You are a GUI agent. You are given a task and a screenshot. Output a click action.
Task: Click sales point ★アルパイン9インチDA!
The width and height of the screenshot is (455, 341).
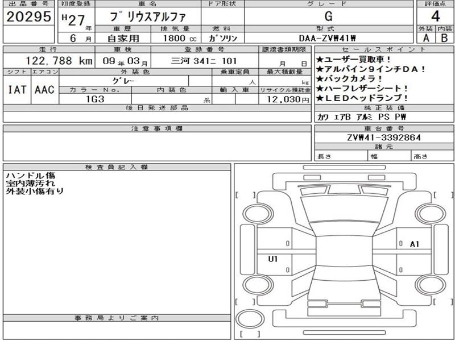pyautogui.click(x=371, y=69)
